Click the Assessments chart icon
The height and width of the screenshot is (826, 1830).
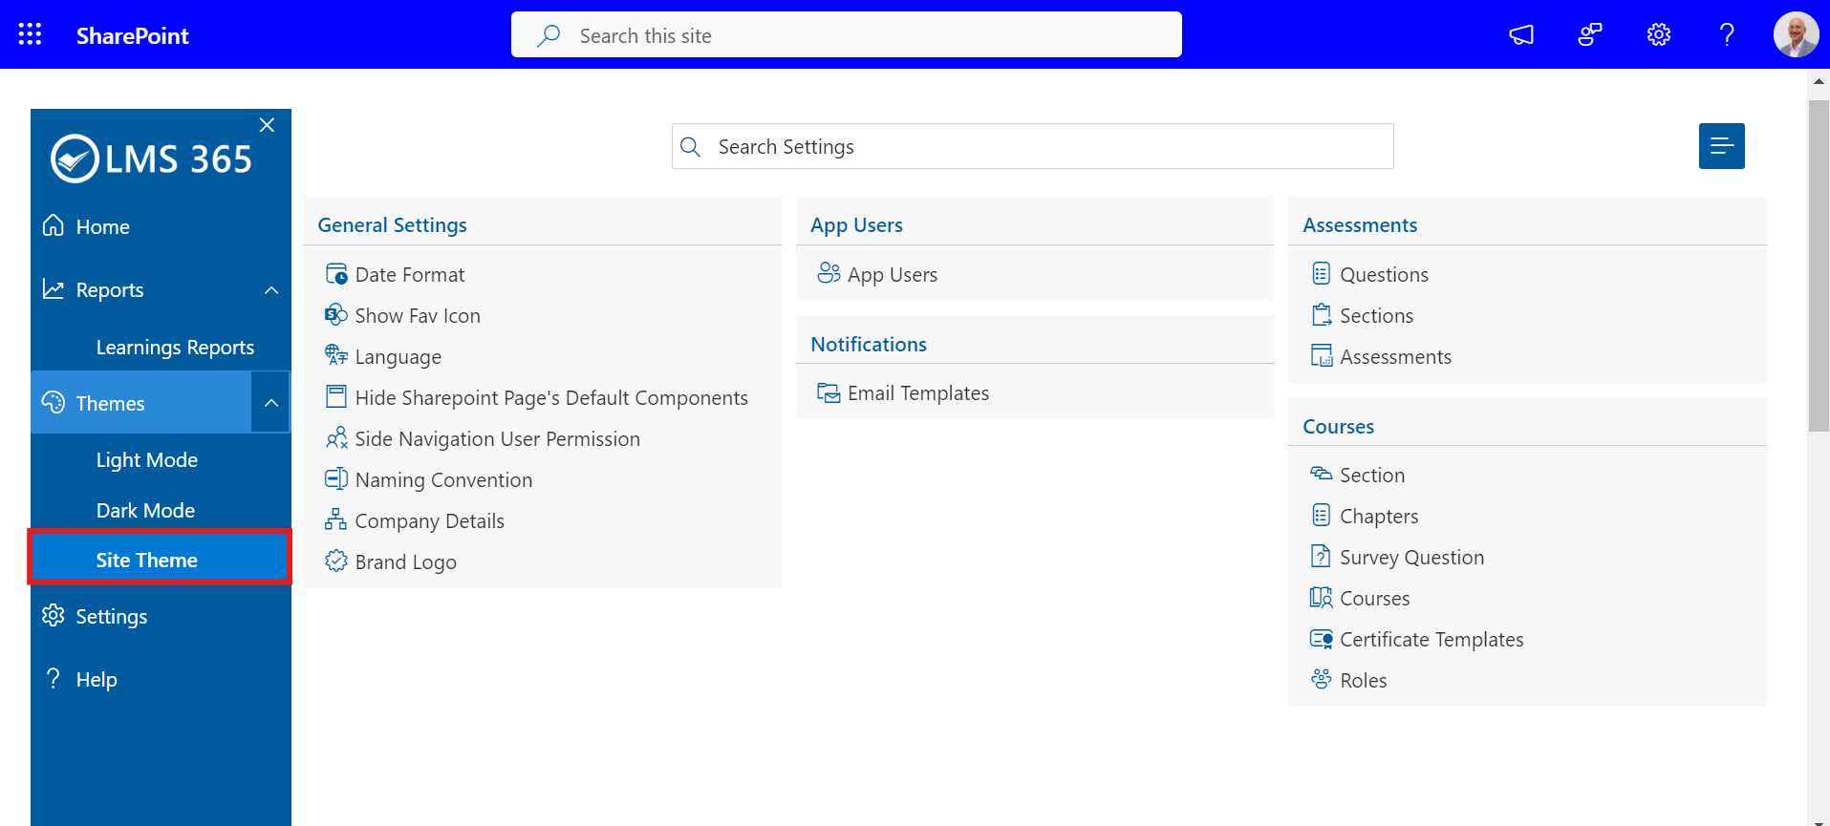click(1322, 355)
